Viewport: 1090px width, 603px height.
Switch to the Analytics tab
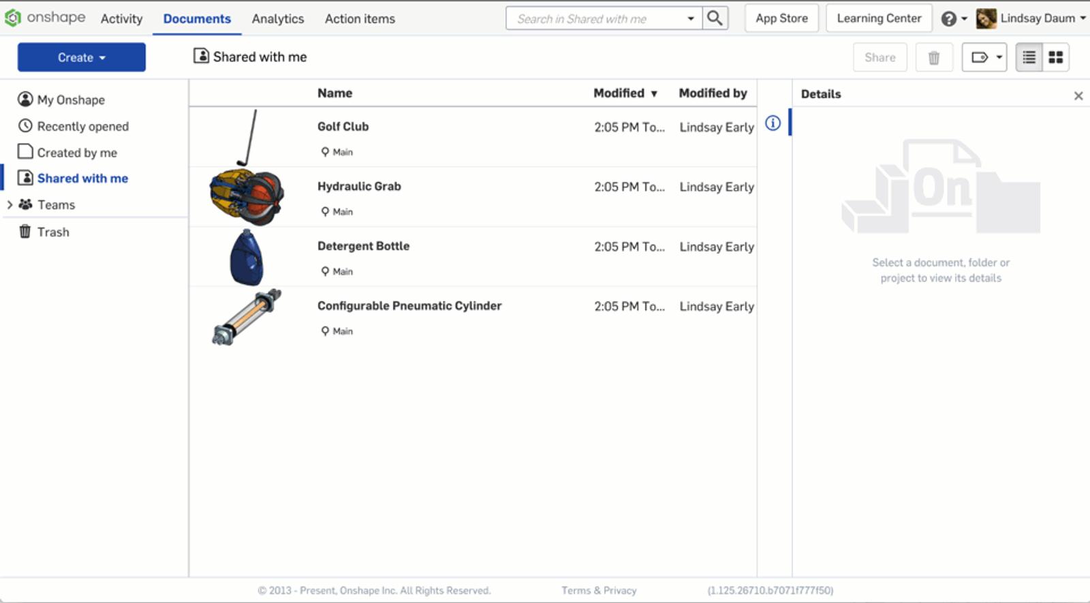coord(277,19)
